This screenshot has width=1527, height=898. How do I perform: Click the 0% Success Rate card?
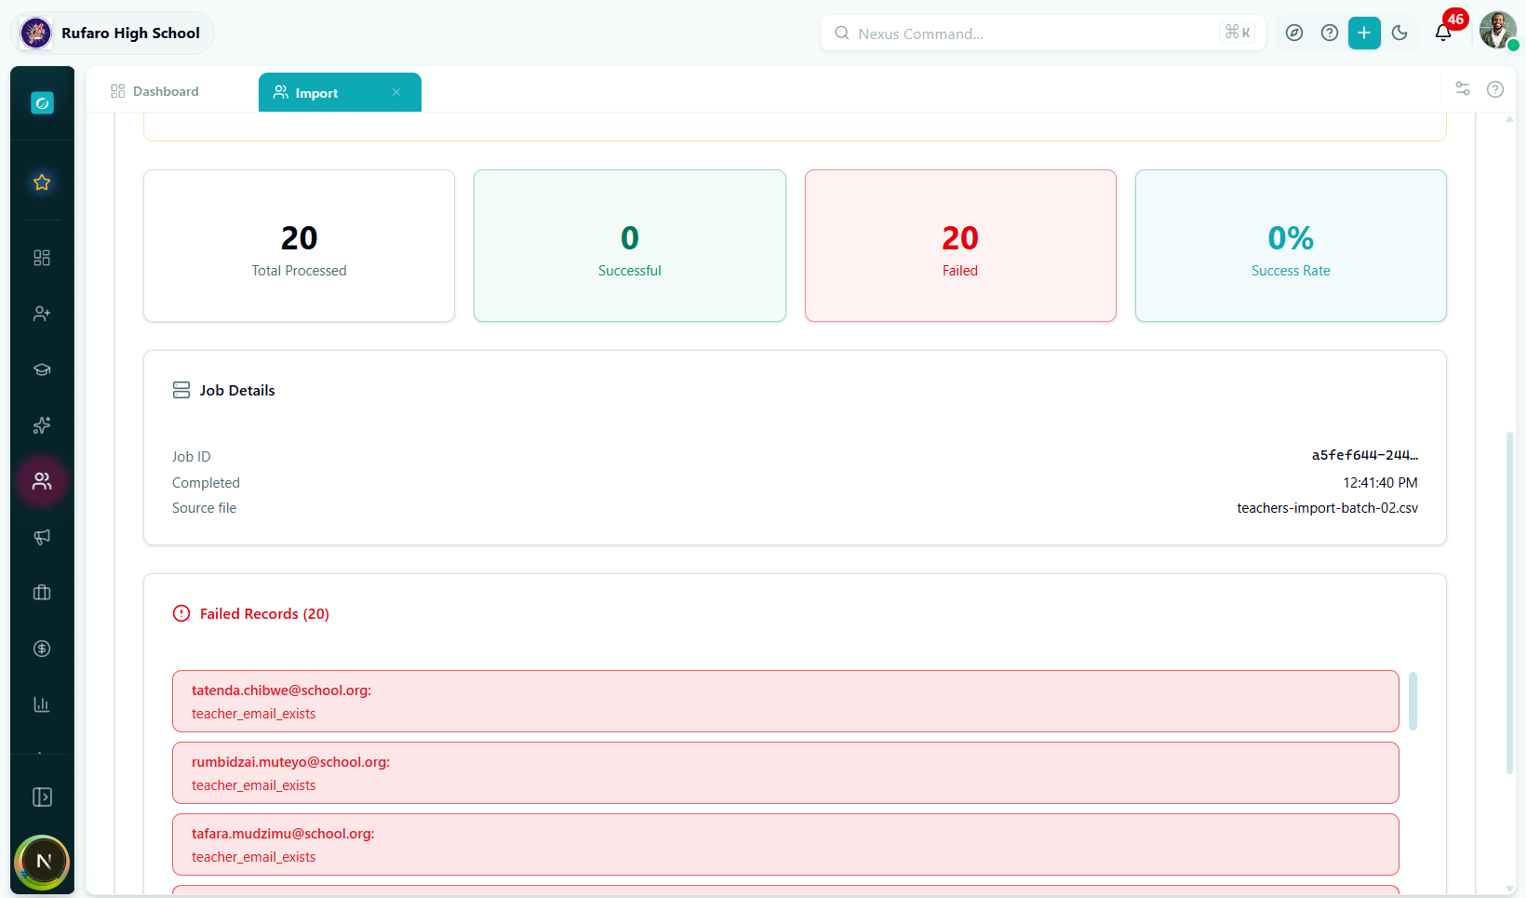click(1291, 246)
